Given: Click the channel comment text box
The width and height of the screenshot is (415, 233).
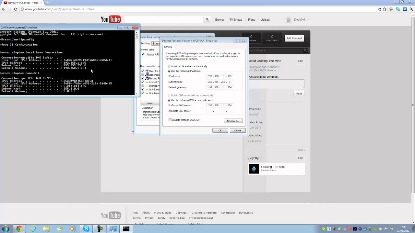Looking at the screenshot, I should 276,84.
